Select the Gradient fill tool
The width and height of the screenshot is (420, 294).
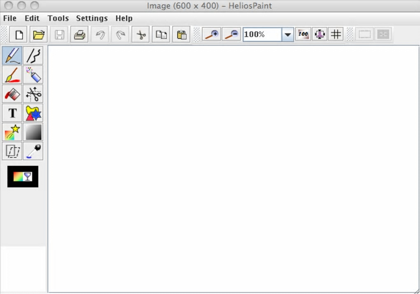click(33, 132)
